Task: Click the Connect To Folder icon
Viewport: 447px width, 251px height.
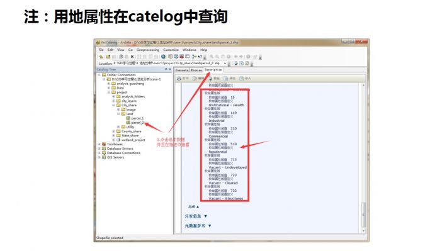Action: (x=108, y=57)
